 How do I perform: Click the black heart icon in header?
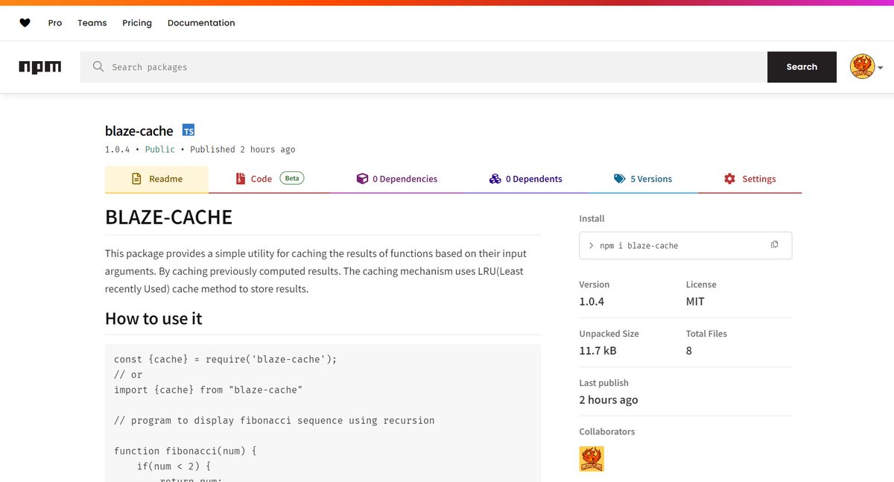pos(25,23)
